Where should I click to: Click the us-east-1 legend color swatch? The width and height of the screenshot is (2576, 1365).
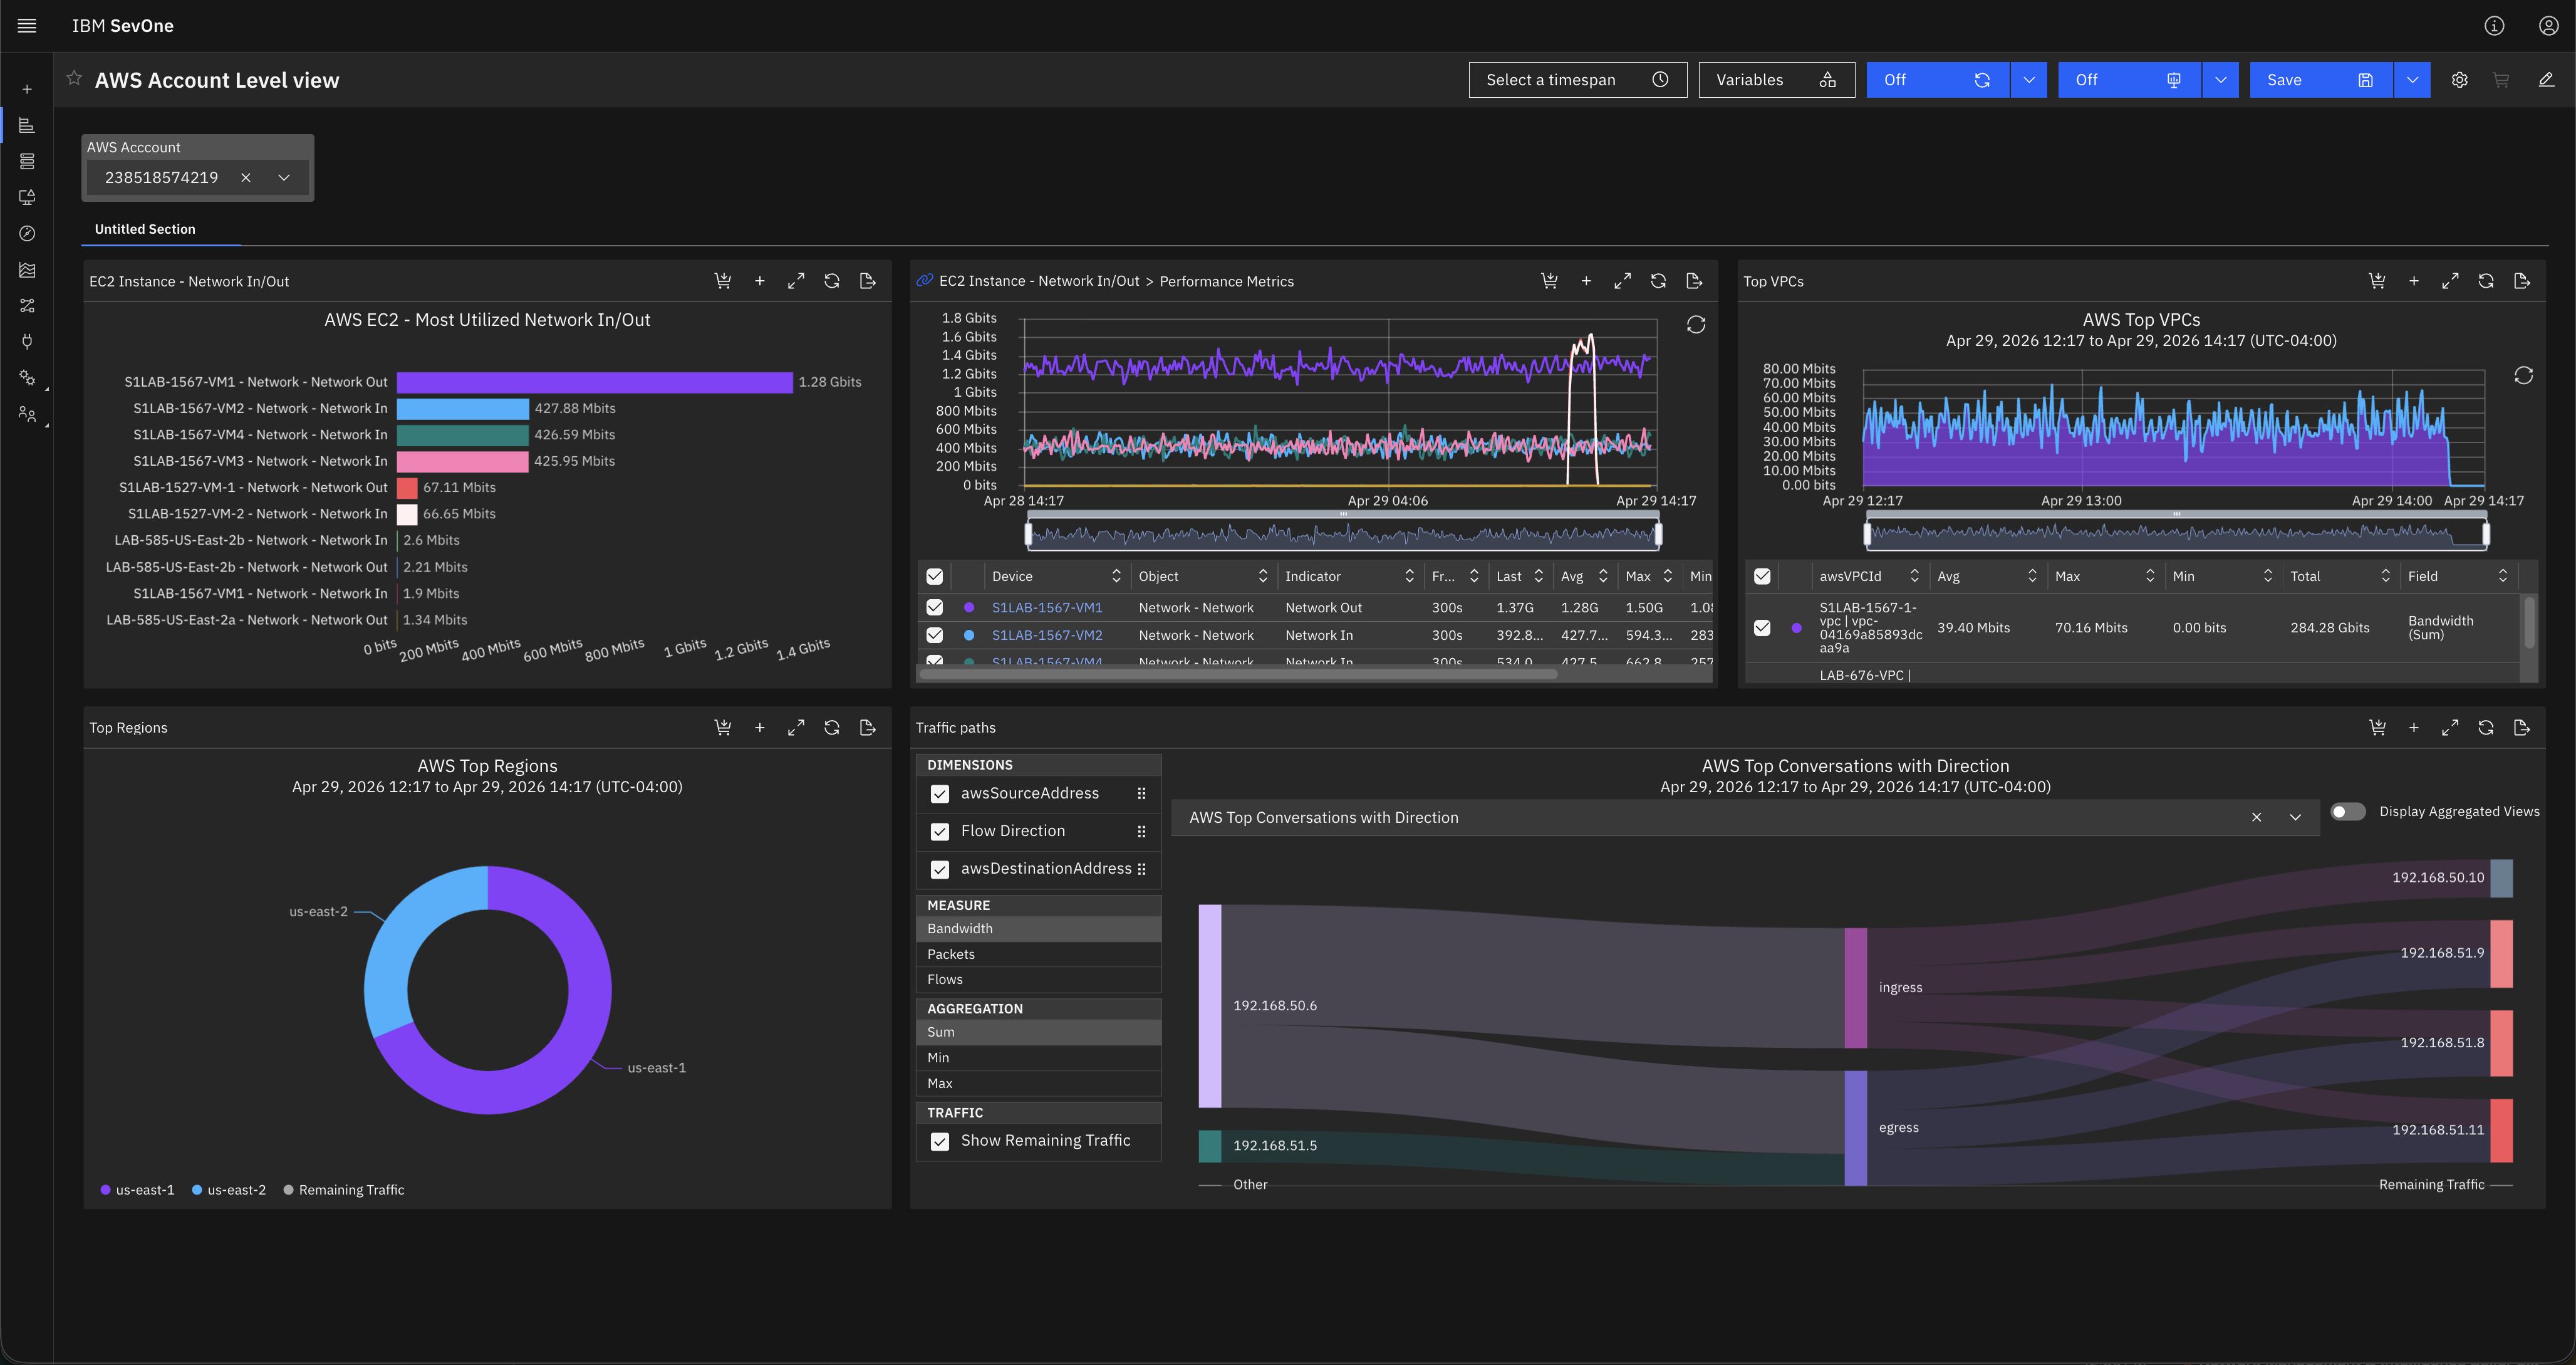105,1190
